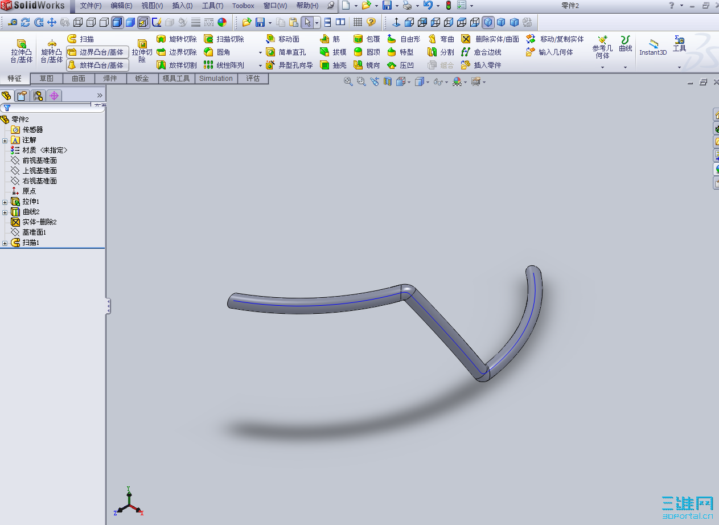Click the 筋 rib tool
Screen dimensions: 719x525
[x=330, y=39]
